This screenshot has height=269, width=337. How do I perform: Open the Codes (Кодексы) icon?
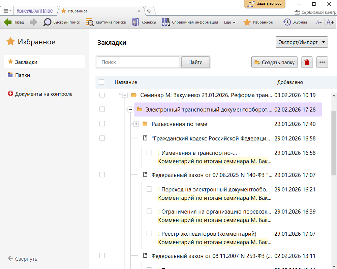click(136, 22)
